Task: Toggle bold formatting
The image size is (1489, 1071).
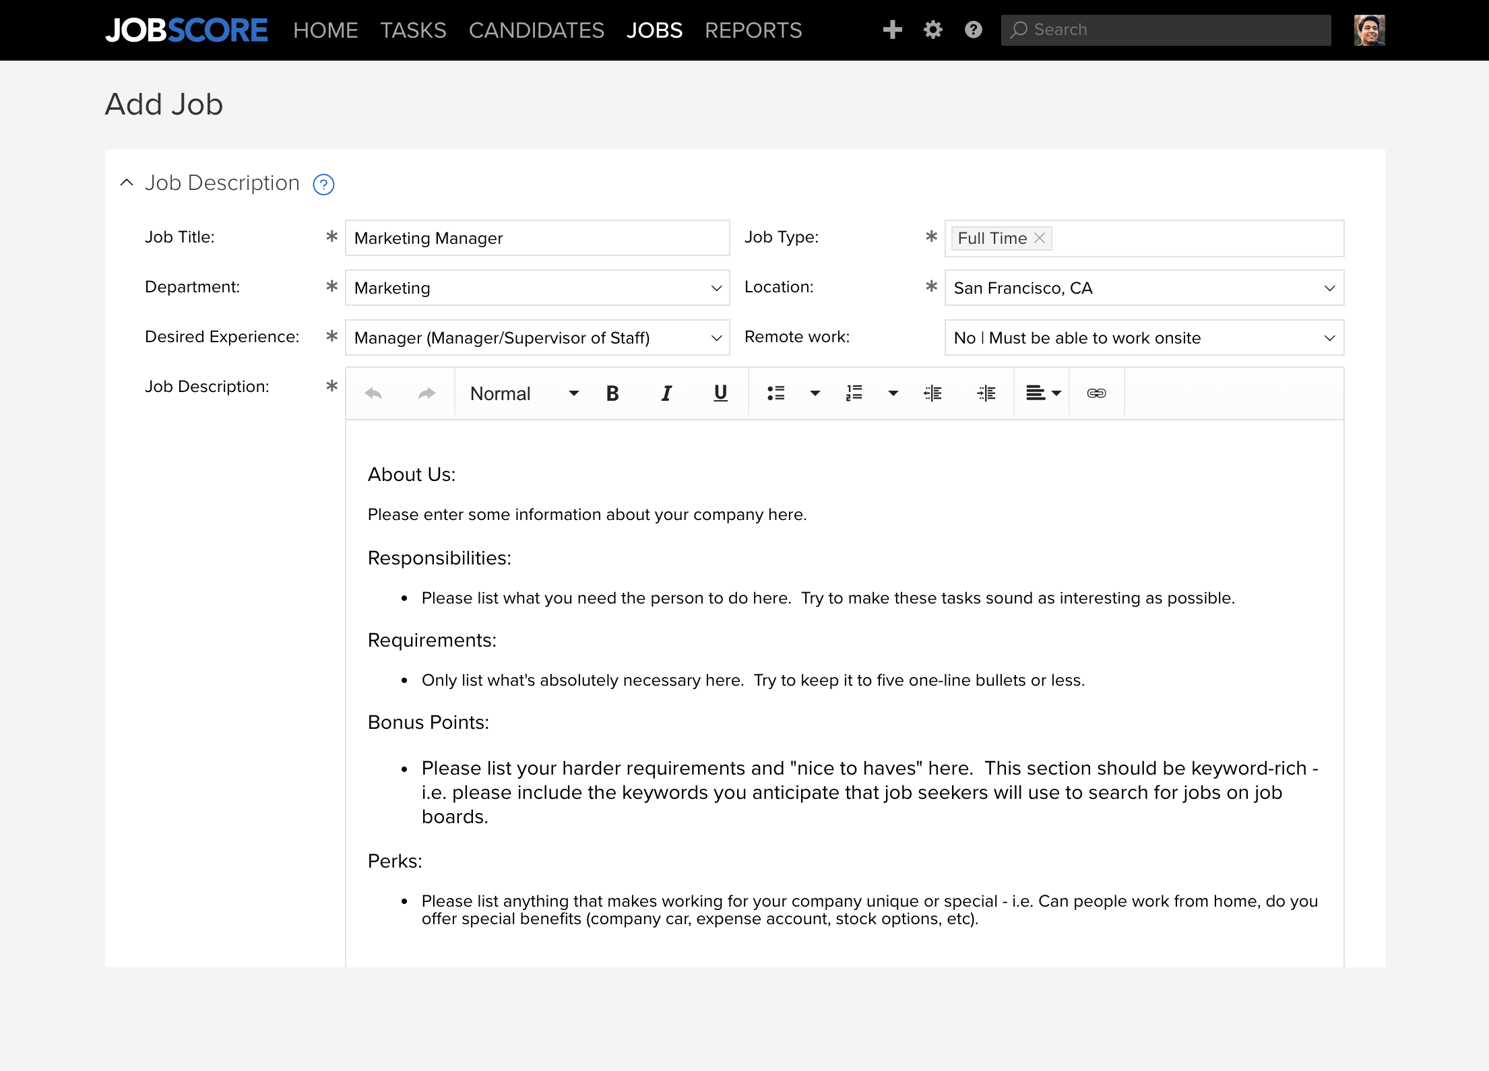Action: click(x=612, y=393)
